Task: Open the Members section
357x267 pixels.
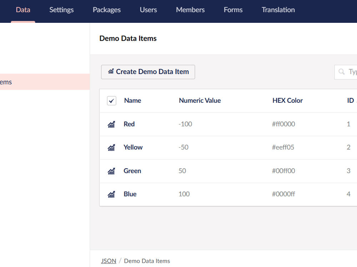Action: pyautogui.click(x=190, y=10)
